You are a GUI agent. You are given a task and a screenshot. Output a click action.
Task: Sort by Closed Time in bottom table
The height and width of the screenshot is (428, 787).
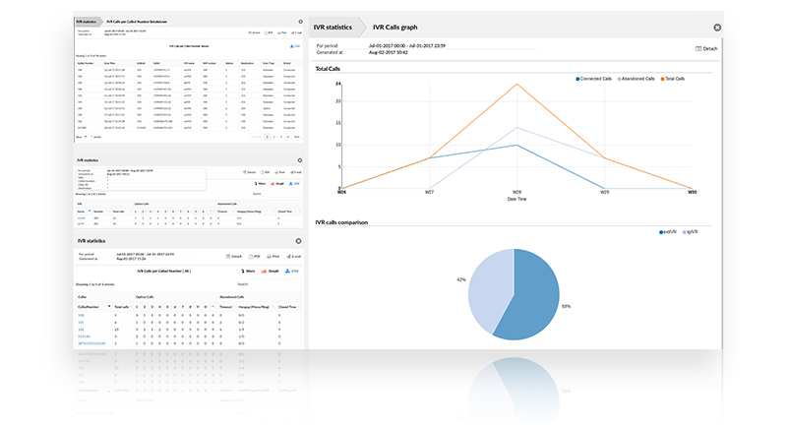tap(288, 307)
